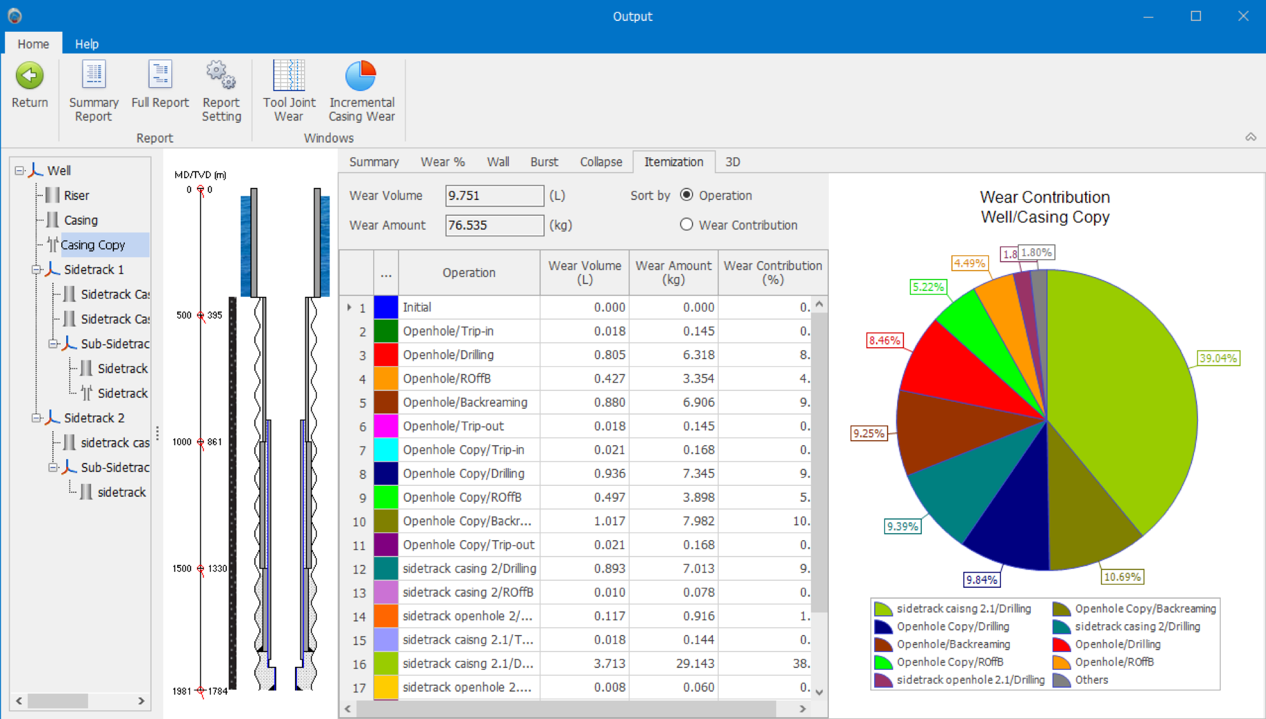The height and width of the screenshot is (719, 1266).
Task: Open the Help ribbon tab
Action: [87, 44]
